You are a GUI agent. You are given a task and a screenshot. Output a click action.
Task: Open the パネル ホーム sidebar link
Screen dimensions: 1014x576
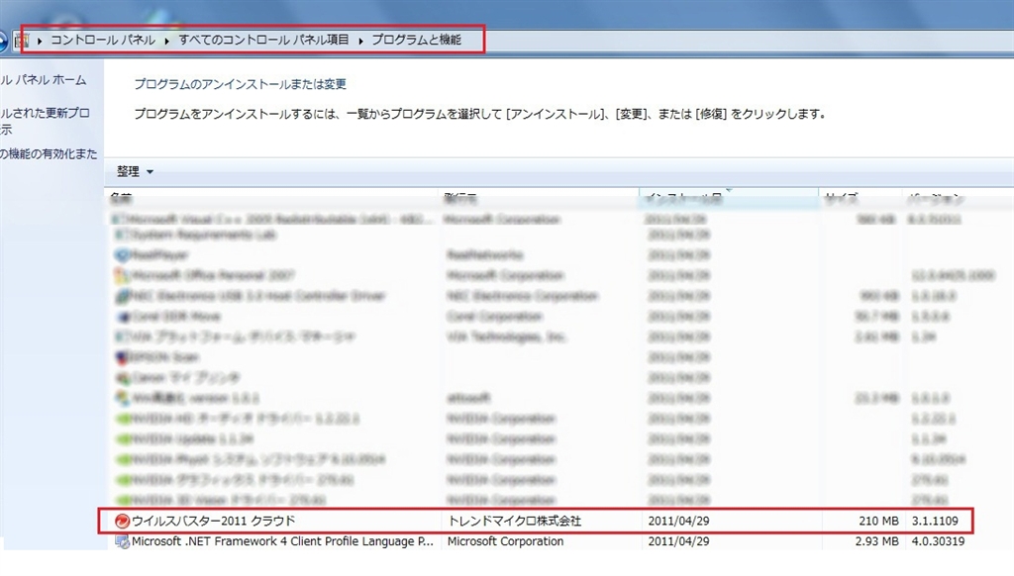click(44, 80)
